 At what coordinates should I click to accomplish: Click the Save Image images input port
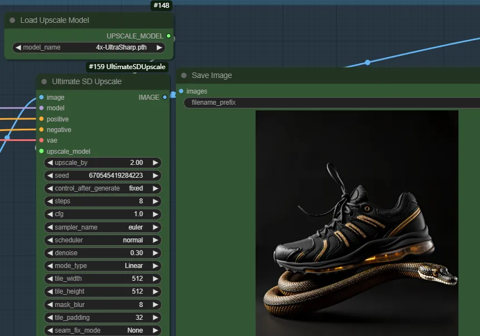pyautogui.click(x=181, y=91)
